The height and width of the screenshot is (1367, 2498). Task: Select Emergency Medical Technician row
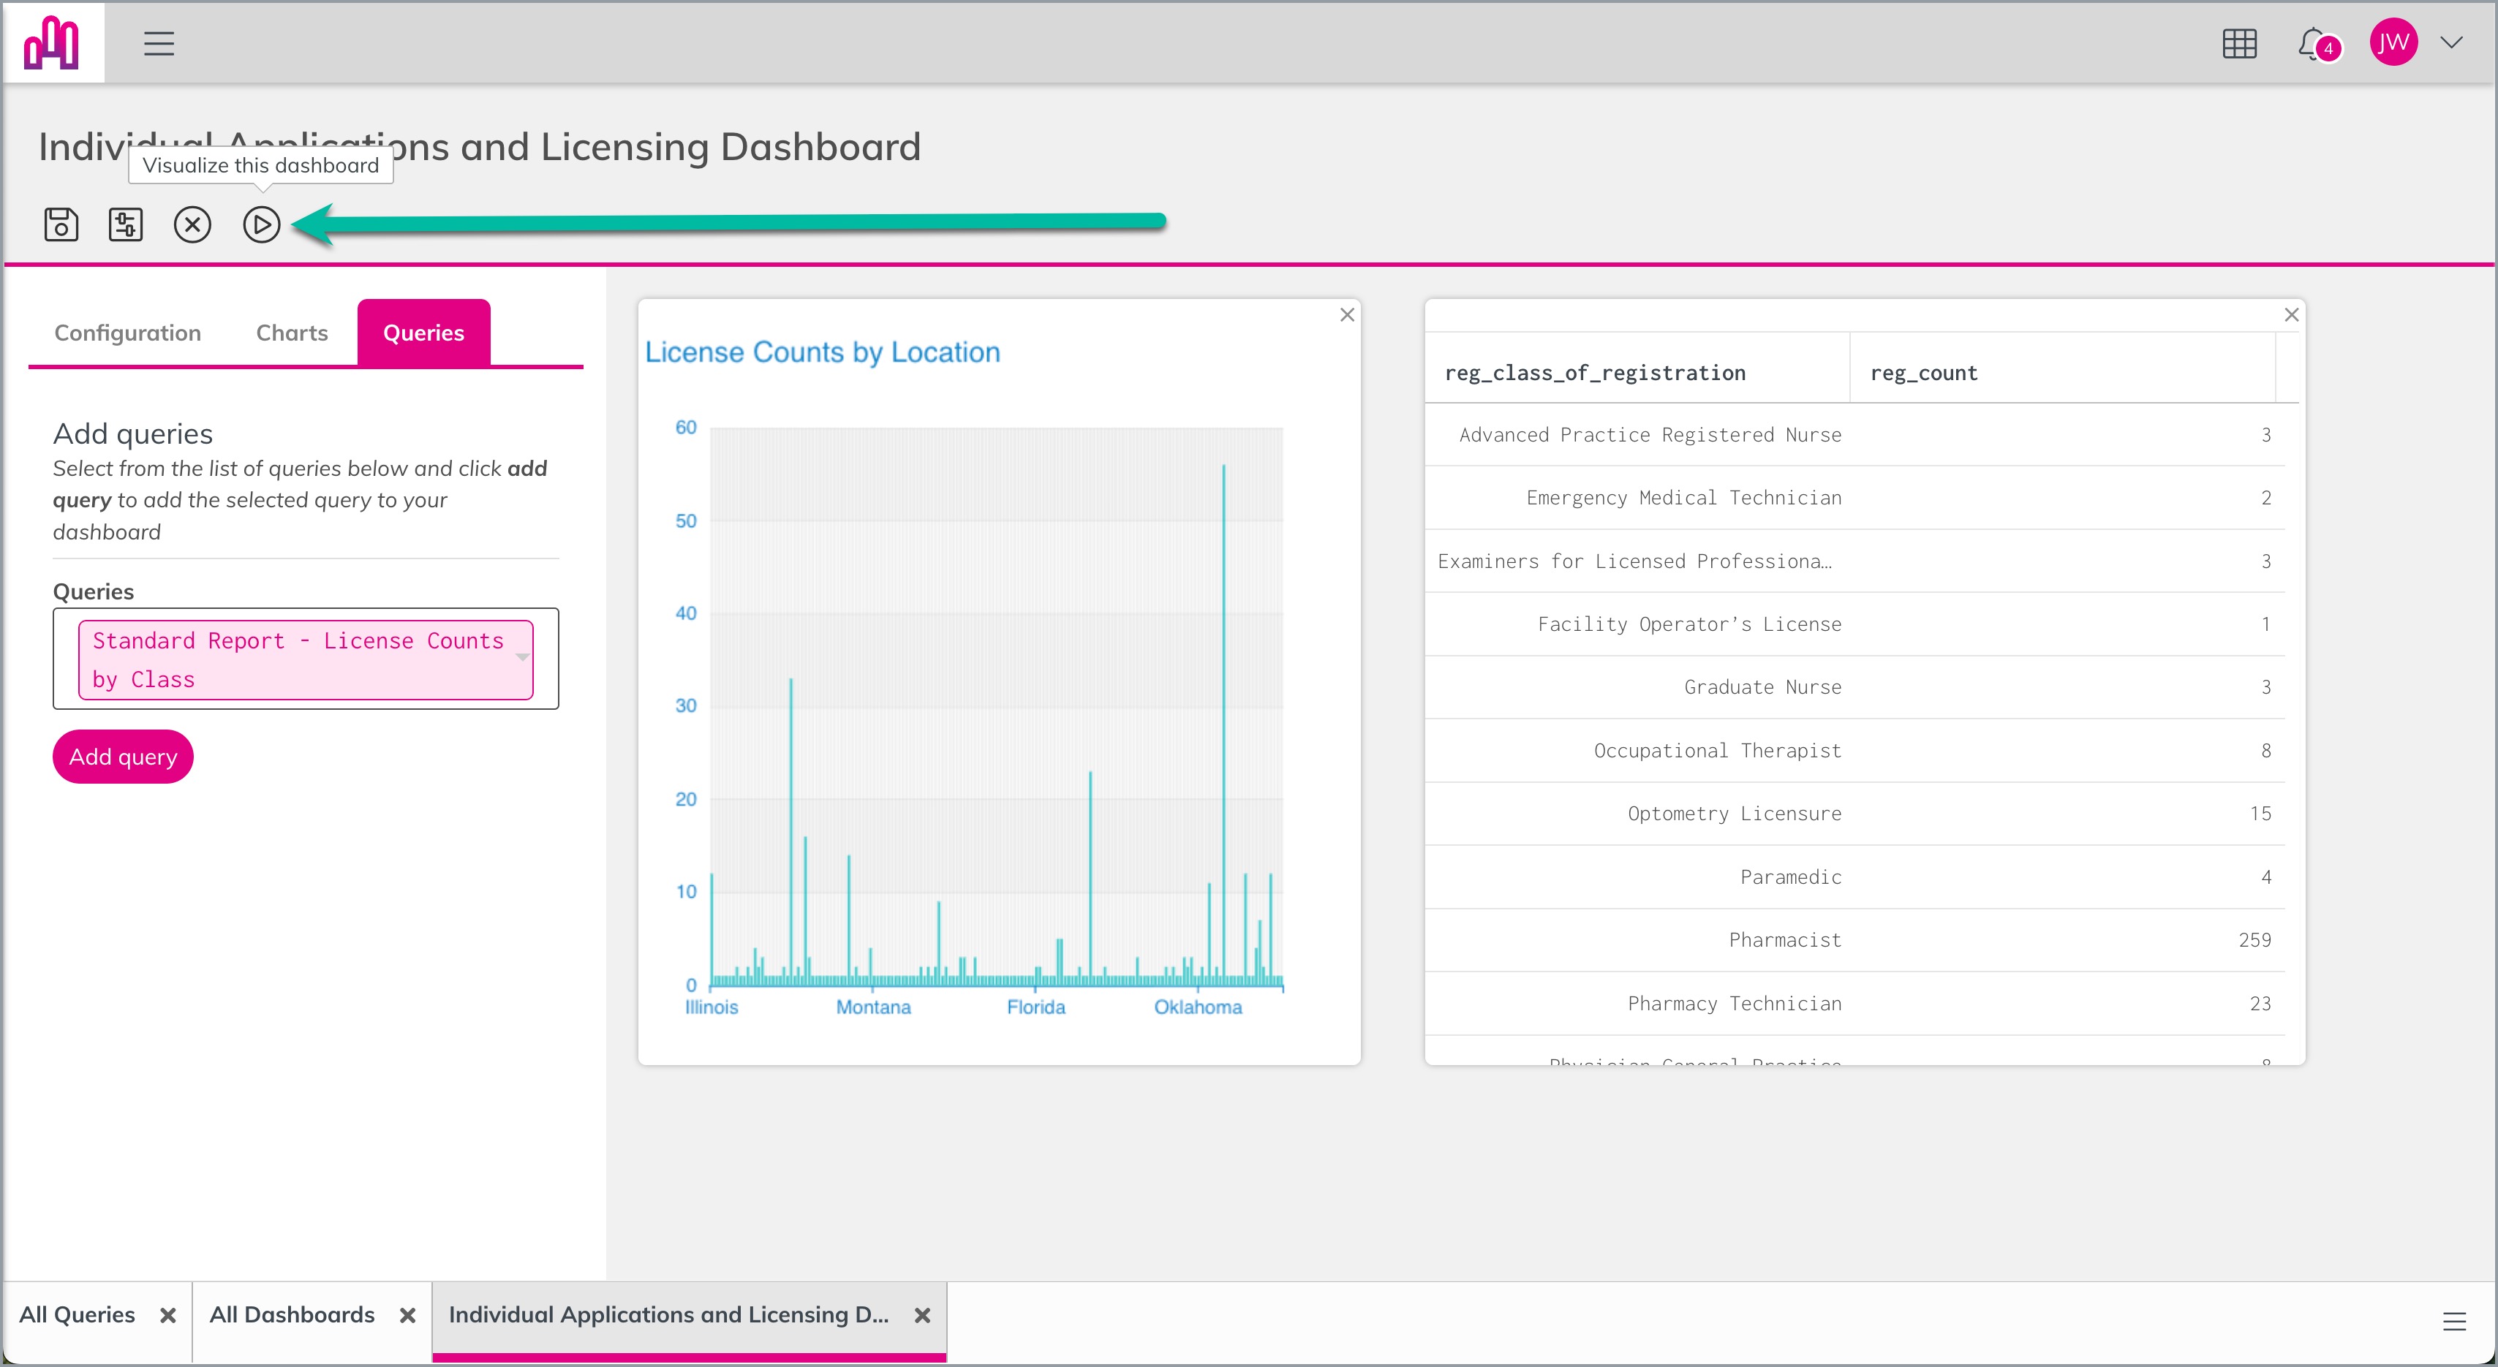point(1854,497)
